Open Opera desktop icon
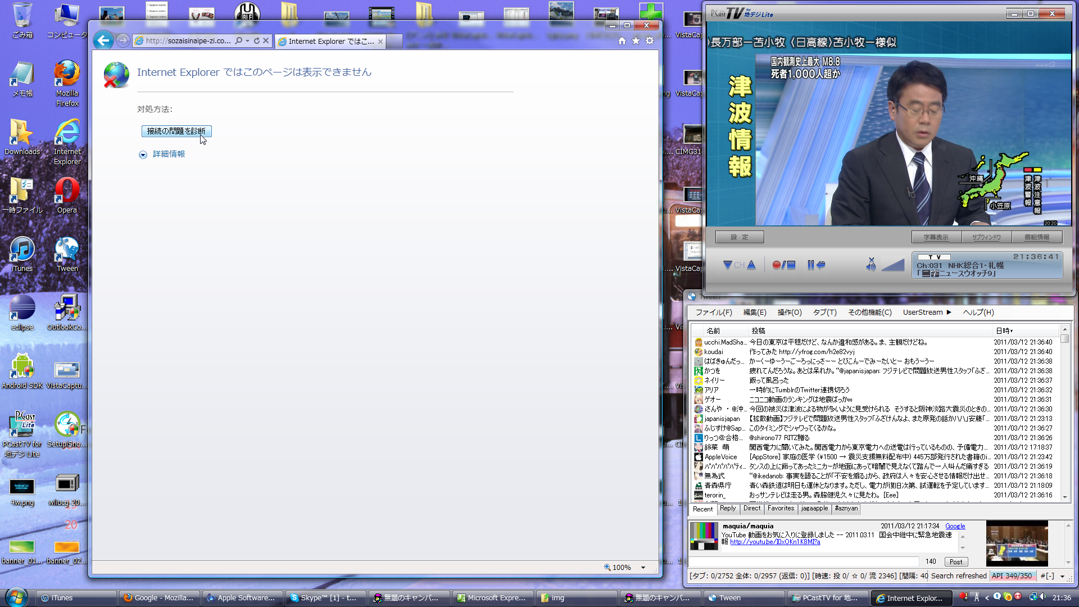Image resolution: width=1079 pixels, height=607 pixels. point(67,195)
